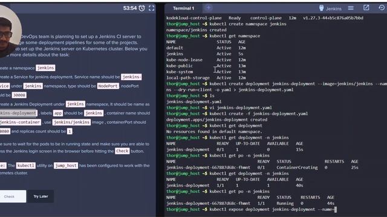Open the Jenkins button in the top bar
Image resolution: width=387 pixels, height=217 pixels.
330,8
